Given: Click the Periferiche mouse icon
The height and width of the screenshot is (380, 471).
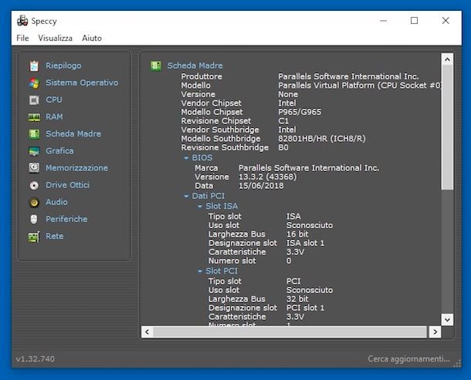Looking at the screenshot, I should pos(33,219).
